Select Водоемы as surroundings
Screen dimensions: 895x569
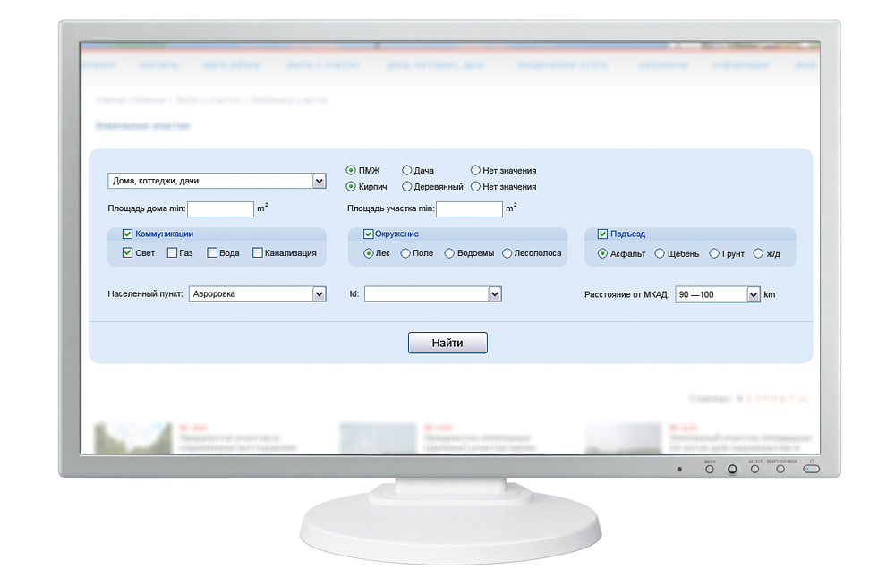[449, 253]
